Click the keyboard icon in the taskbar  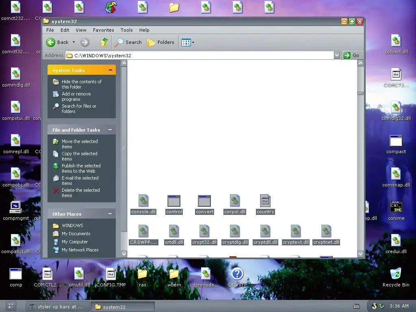(357, 306)
